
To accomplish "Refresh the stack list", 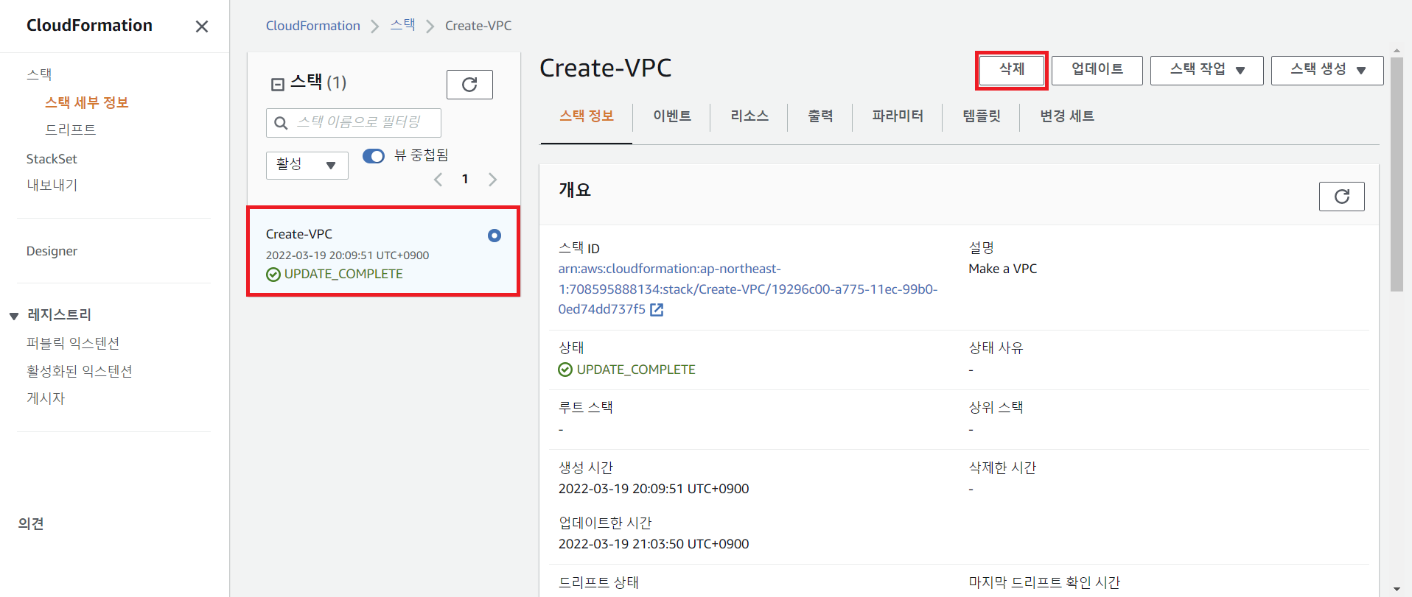I will pyautogui.click(x=469, y=85).
